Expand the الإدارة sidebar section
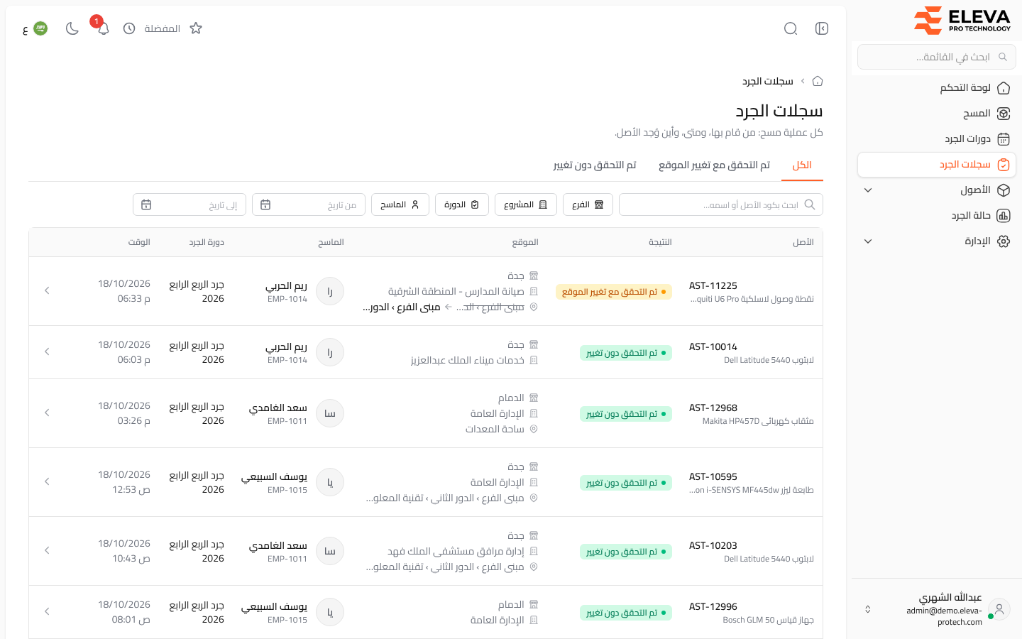Screen dimensions: 1022x639 click(x=937, y=241)
